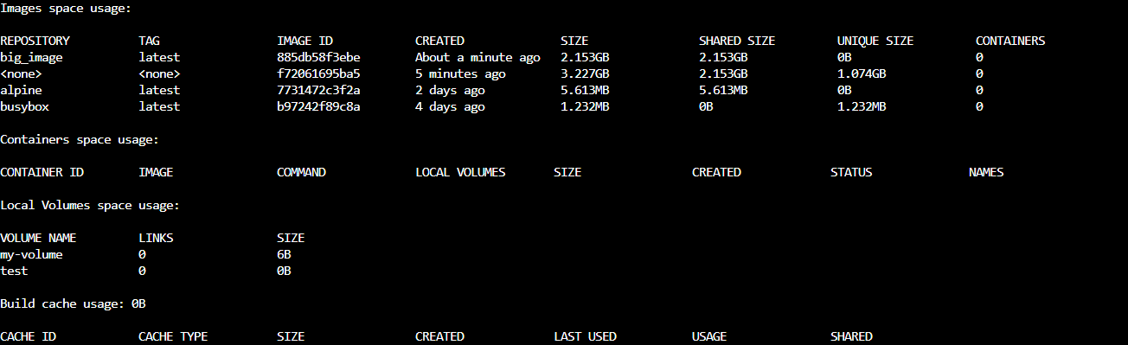Select "Containers space usage:" heading

pos(80,139)
